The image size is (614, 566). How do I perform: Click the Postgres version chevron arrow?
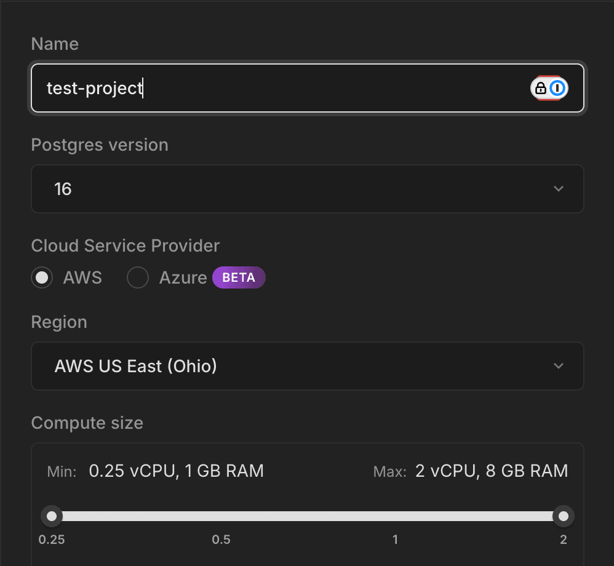click(558, 189)
